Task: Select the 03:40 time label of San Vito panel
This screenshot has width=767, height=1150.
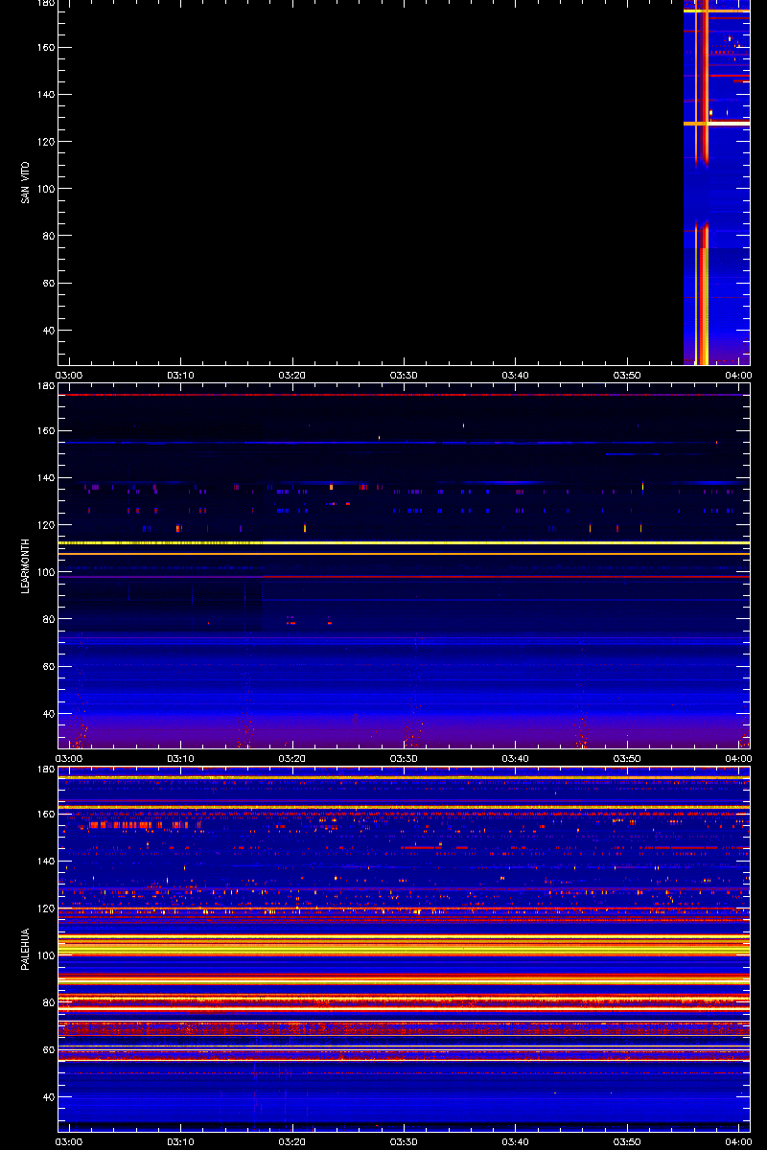Action: tap(516, 376)
